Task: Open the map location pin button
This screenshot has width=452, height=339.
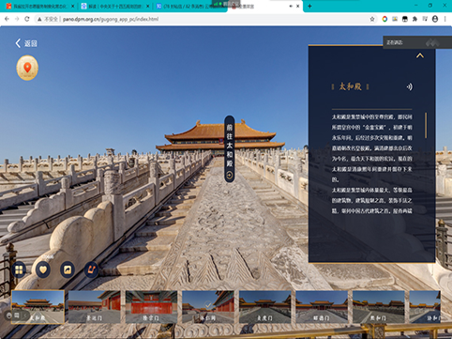Action: [27, 68]
